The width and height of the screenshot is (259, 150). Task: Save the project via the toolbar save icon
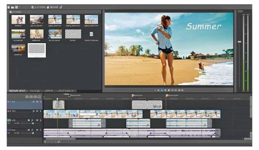16,7
